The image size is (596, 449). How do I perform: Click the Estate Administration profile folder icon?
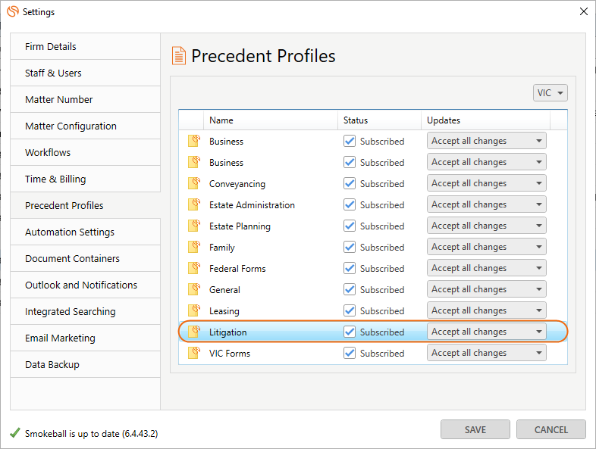tap(194, 204)
